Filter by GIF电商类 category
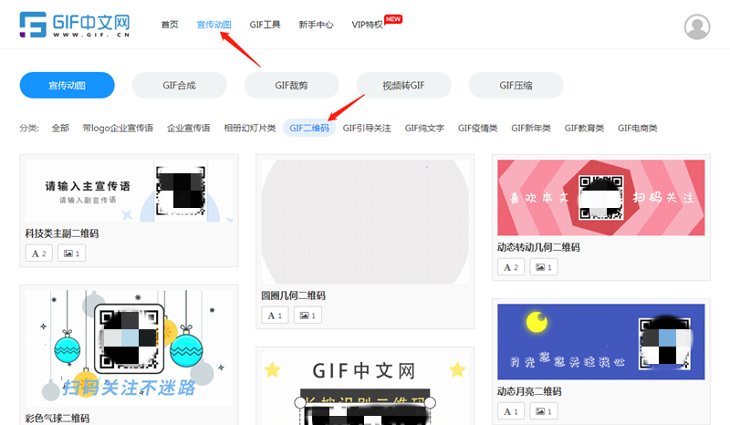Viewport: 730px width, 425px height. coord(637,128)
